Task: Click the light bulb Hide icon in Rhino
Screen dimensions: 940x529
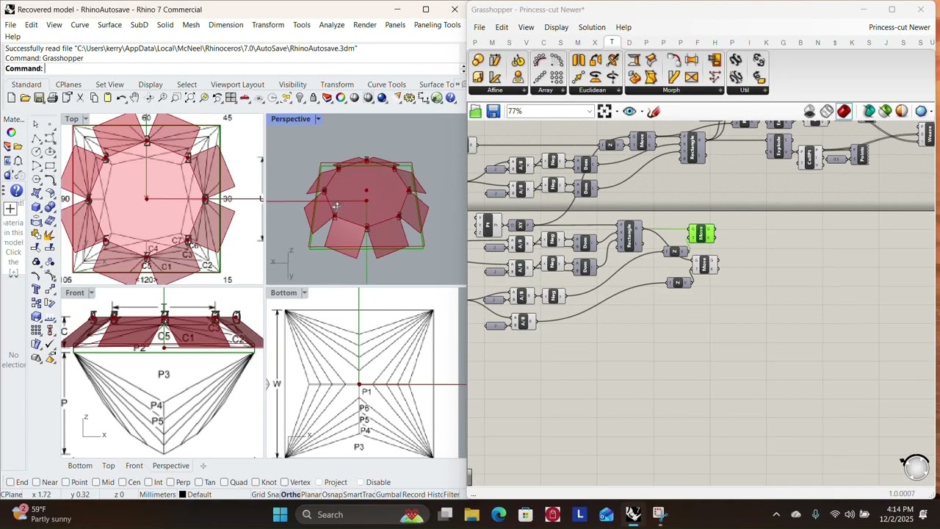Action: (300, 98)
